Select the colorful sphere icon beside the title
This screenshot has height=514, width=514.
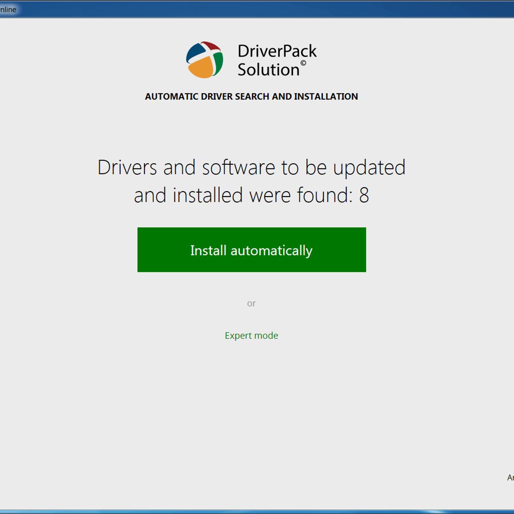click(205, 60)
